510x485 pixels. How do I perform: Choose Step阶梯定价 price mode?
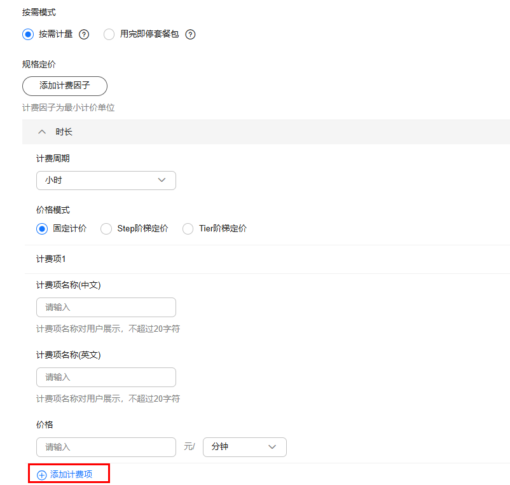point(106,229)
